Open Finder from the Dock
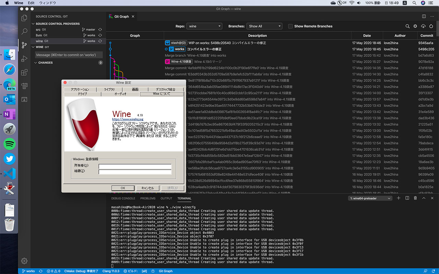Screen dimensions: 439x274 pos(10,54)
